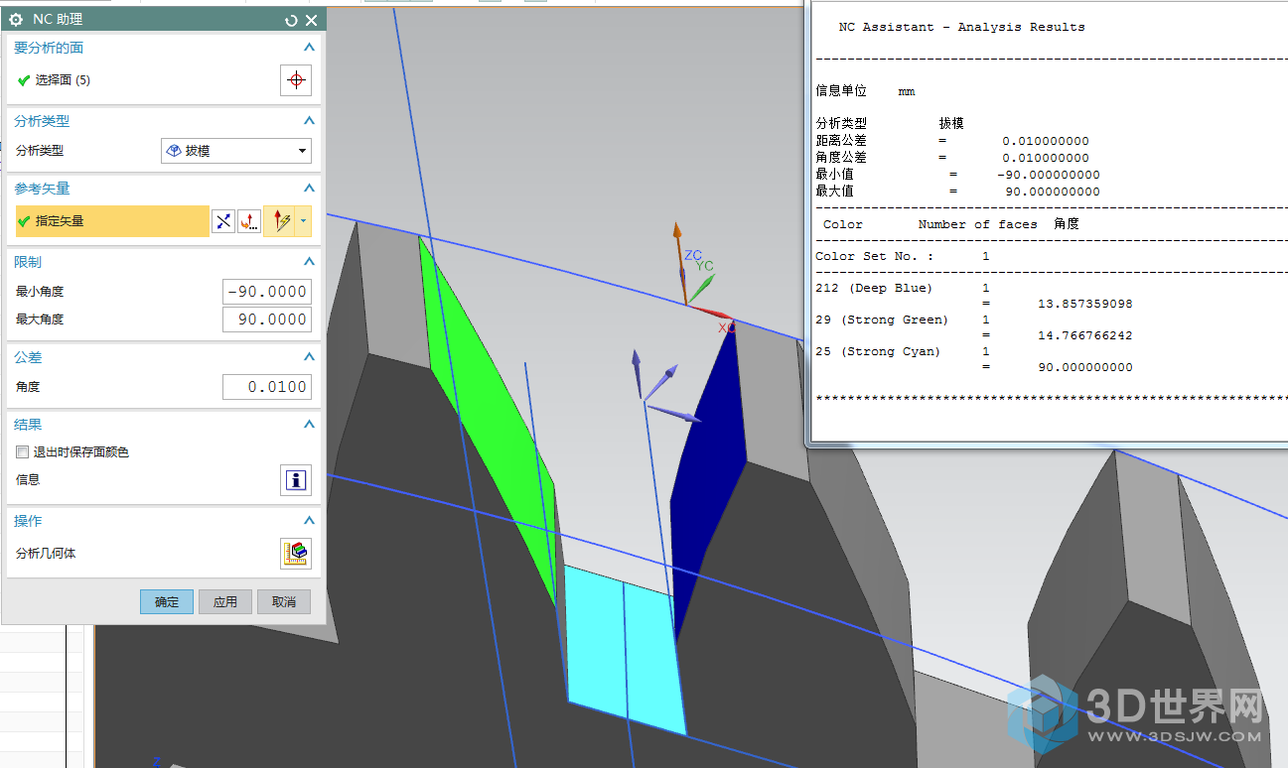The width and height of the screenshot is (1288, 768).
Task: Click the face selection crosshair icon
Action: coord(296,80)
